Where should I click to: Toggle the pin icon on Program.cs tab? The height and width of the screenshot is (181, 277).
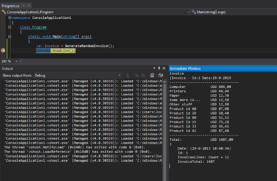pos(24,6)
